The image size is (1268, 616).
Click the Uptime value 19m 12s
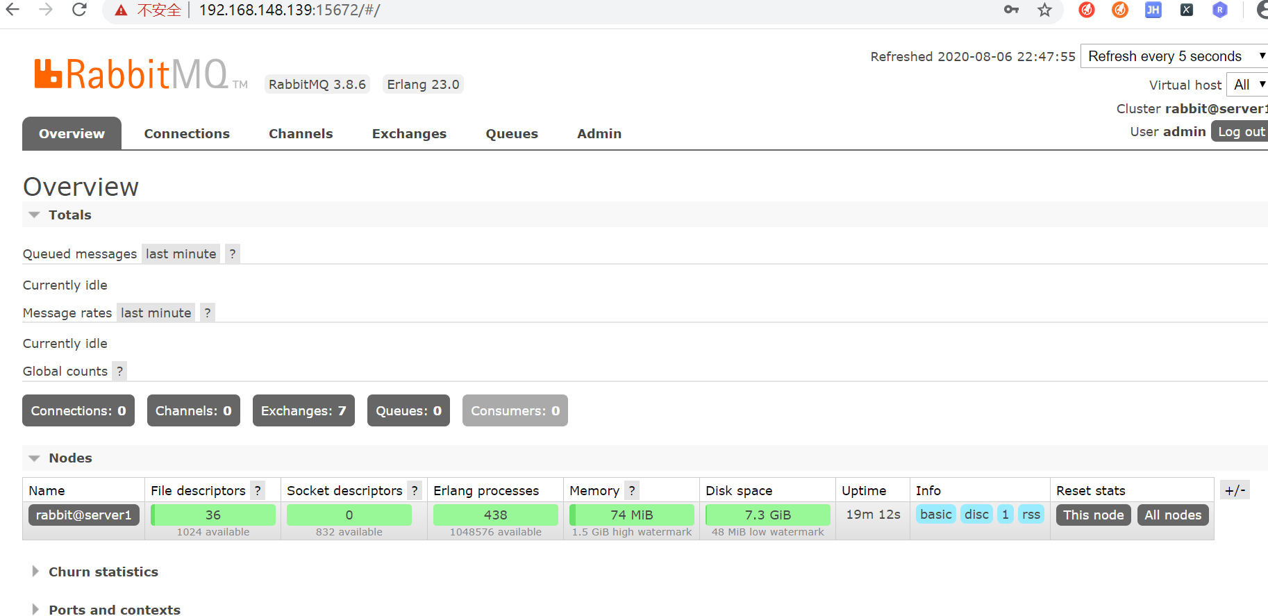coord(873,514)
